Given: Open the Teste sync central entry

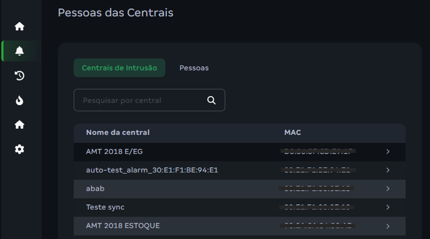Looking at the screenshot, I should point(105,207).
